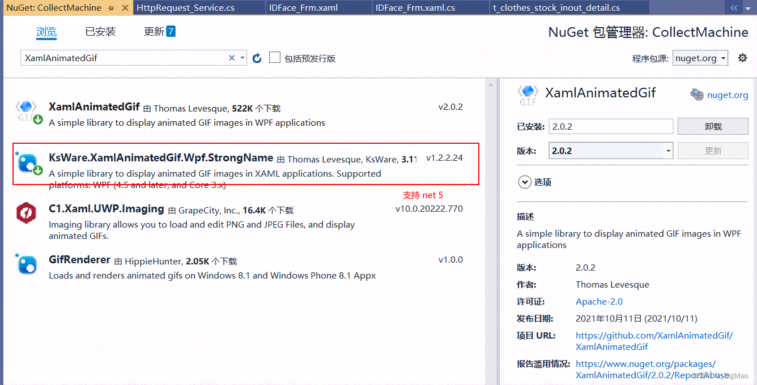The height and width of the screenshot is (385, 757).
Task: Clear the XamlAnimatedGif search text
Action: point(232,58)
